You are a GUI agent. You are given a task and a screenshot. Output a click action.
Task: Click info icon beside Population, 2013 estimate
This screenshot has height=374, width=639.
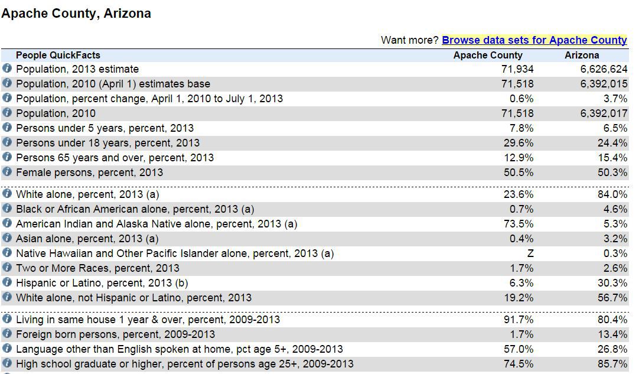click(x=7, y=69)
